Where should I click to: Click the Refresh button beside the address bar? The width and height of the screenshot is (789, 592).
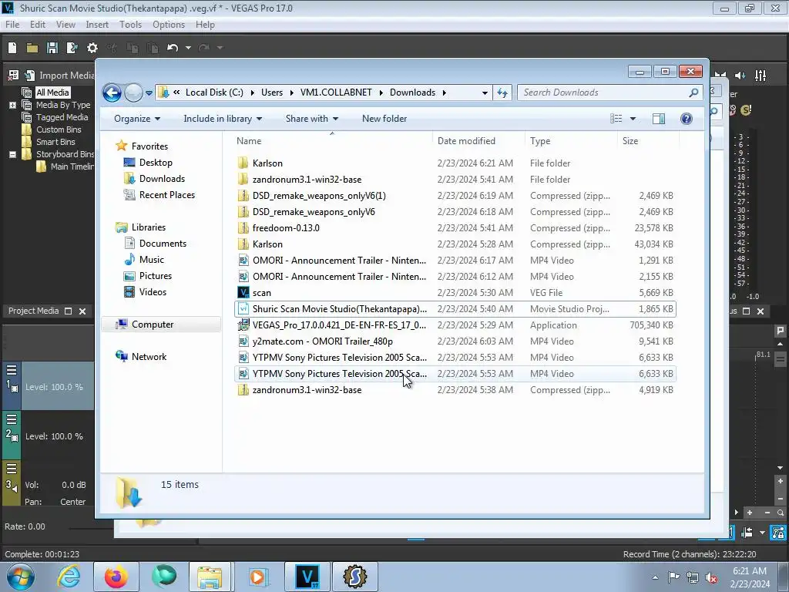[x=502, y=92]
